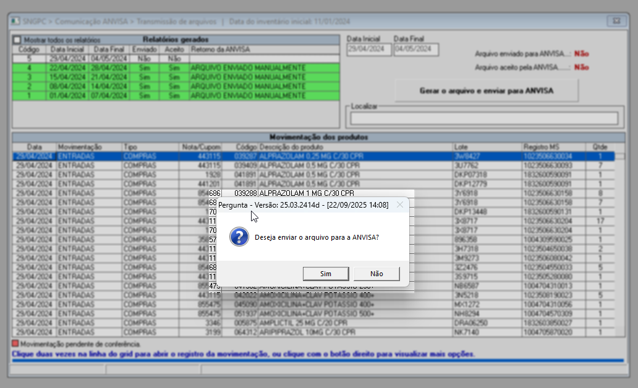Click the Tipo column header
The image size is (638, 388).
point(151,147)
